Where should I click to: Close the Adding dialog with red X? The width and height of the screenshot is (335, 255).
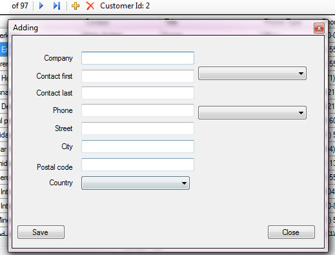[x=319, y=28]
